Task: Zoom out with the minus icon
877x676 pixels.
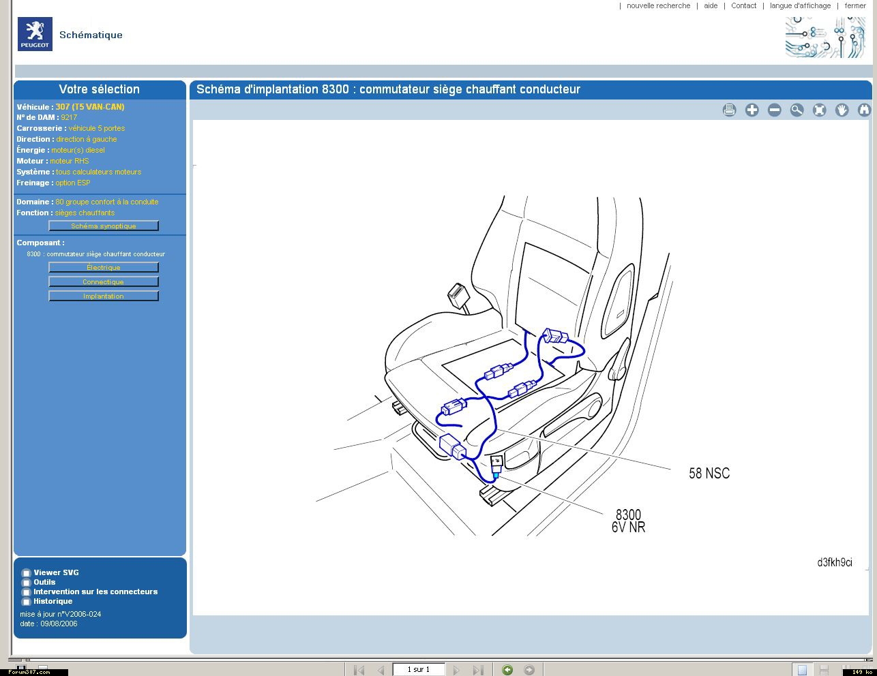Action: 774,110
